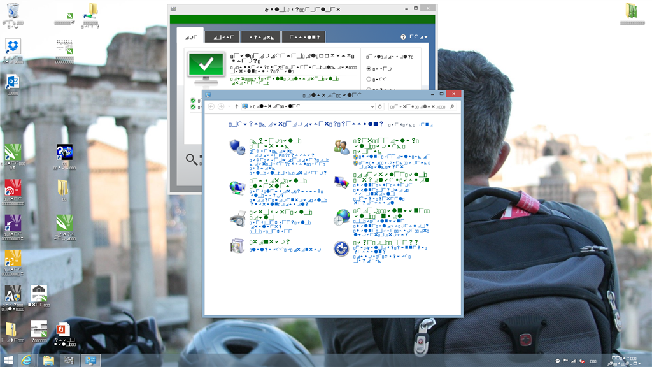
Task: Open the software box and disc Programs icon
Action: coord(237,246)
